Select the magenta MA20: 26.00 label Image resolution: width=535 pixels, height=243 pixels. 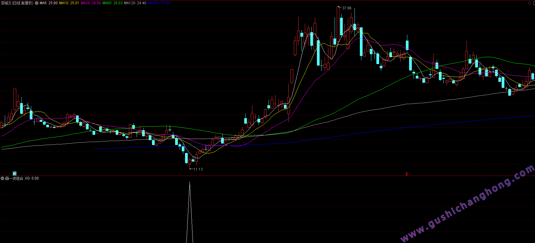[x=91, y=3]
